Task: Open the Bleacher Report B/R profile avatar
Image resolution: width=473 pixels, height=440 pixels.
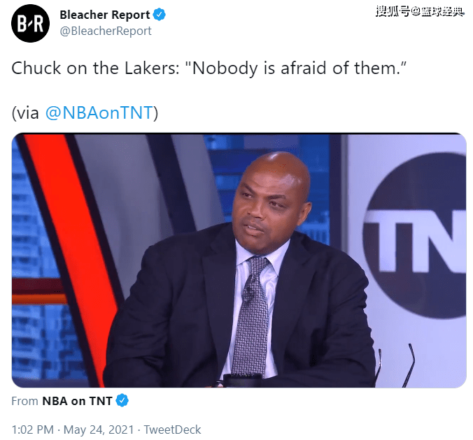Action: click(x=31, y=24)
